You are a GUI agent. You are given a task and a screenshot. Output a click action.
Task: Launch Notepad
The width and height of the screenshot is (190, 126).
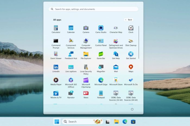[101, 95]
